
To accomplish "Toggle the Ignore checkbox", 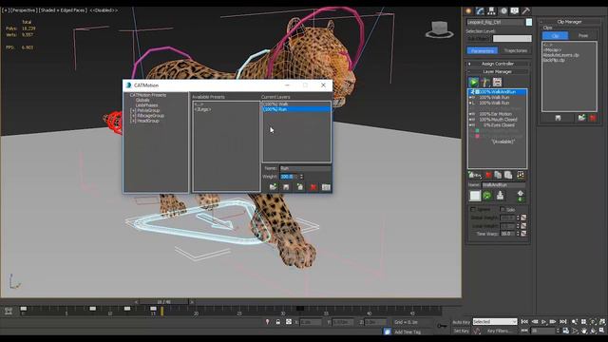I will (473, 209).
